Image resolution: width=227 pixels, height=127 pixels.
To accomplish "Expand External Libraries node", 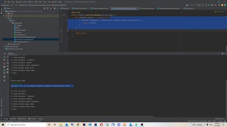I will (x=4, y=47).
